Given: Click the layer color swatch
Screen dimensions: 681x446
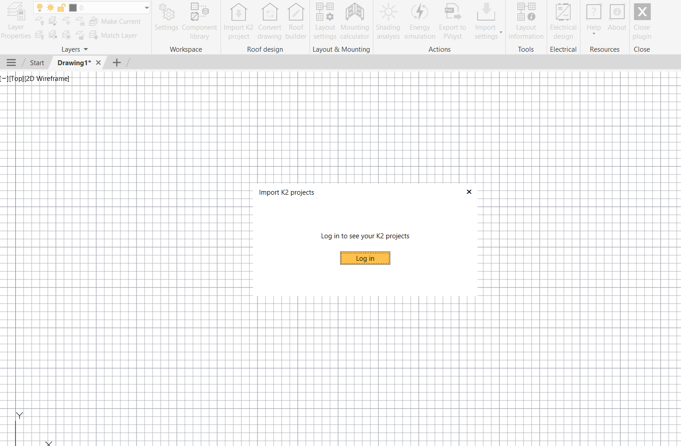Looking at the screenshot, I should click(73, 8).
